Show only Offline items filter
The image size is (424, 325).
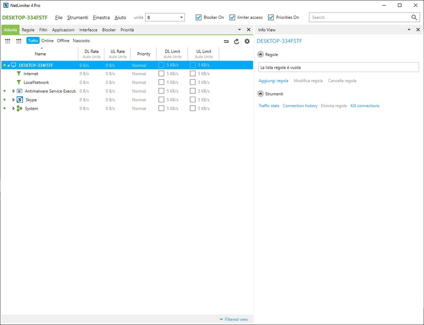63,41
